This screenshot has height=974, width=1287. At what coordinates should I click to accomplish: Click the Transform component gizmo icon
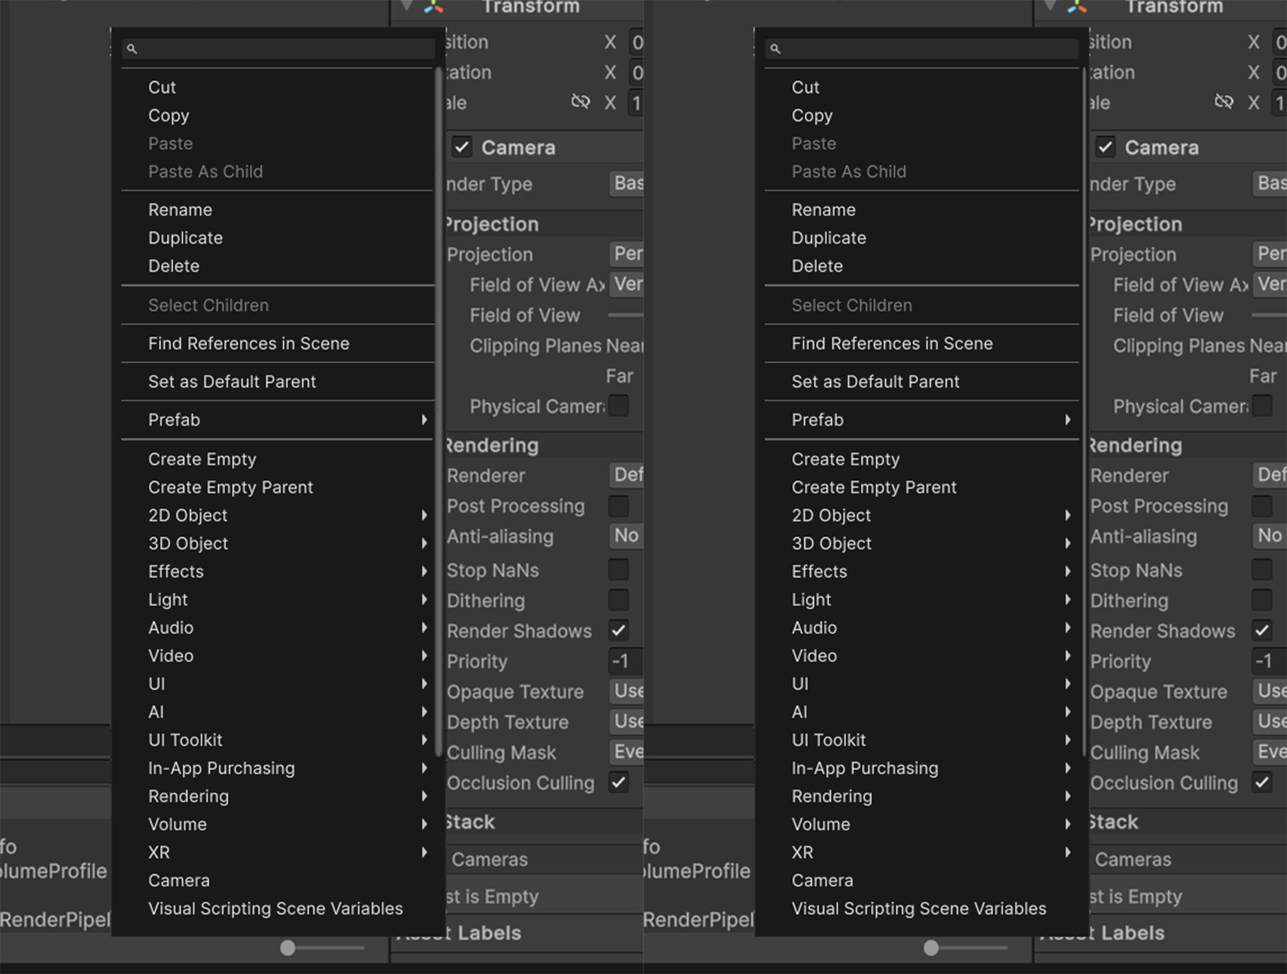click(x=434, y=8)
